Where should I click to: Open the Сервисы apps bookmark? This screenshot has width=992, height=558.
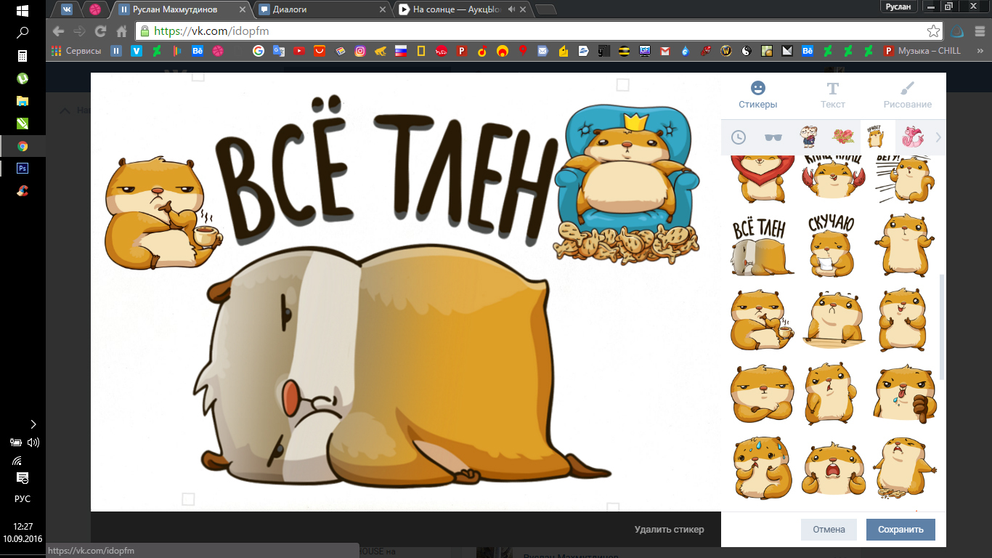[77, 51]
